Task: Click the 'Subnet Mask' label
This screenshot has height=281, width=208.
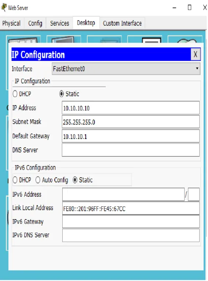Action: 27,122
